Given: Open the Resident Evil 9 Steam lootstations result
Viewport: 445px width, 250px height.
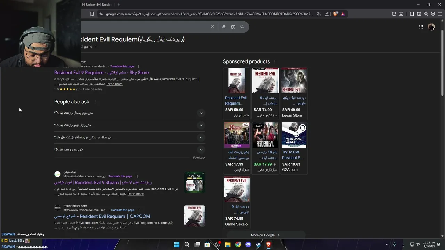Looking at the screenshot, I should click(x=103, y=182).
